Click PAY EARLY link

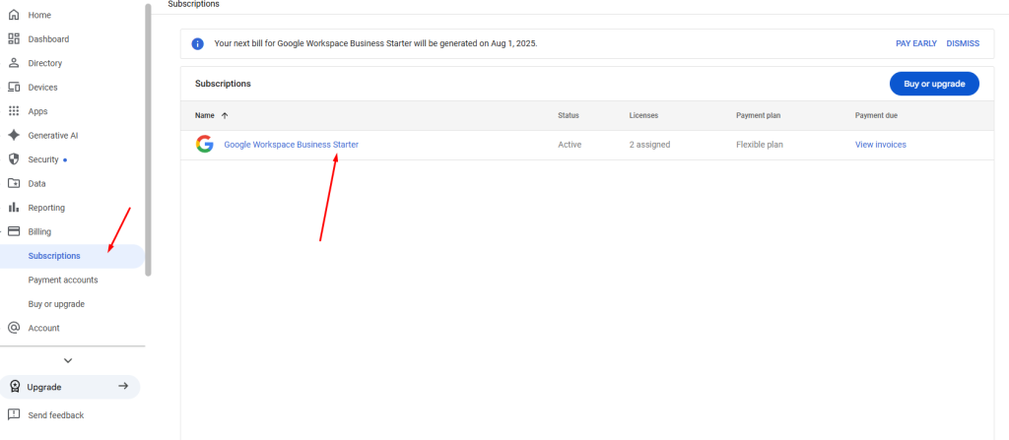tap(916, 43)
